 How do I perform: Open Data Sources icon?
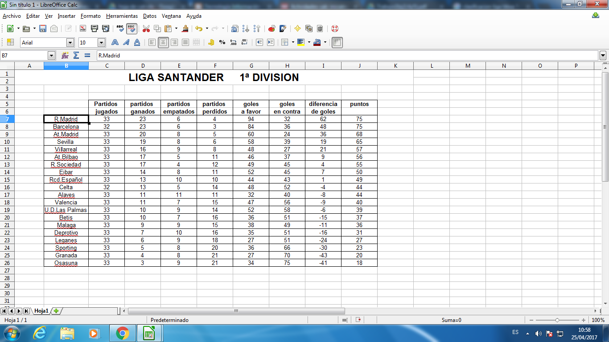[x=320, y=28]
